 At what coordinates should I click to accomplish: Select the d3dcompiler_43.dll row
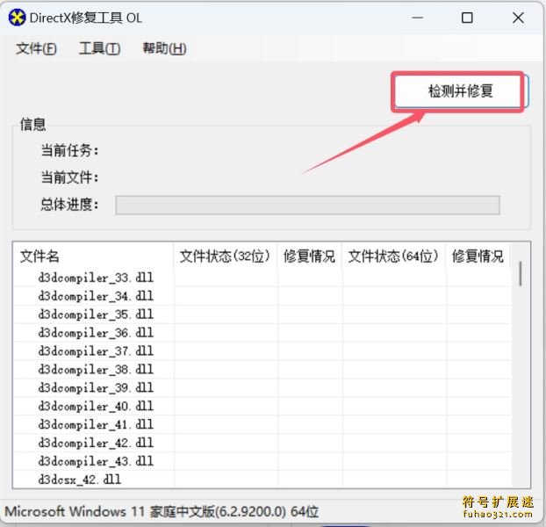point(262,461)
